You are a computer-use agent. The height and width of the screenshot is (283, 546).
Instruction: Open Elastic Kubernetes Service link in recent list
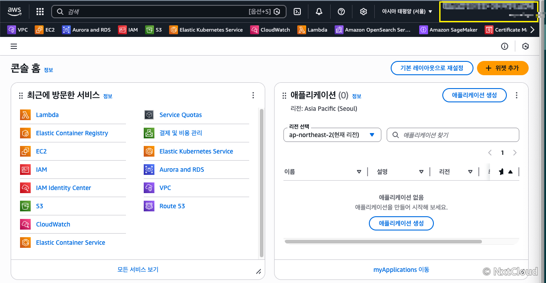196,151
